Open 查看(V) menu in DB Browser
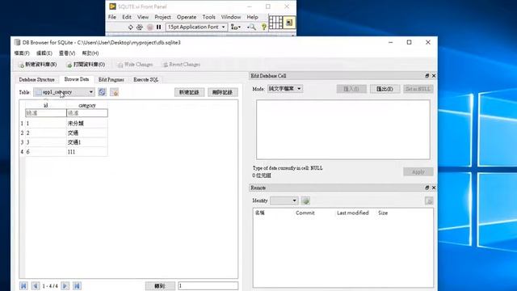 [67, 53]
